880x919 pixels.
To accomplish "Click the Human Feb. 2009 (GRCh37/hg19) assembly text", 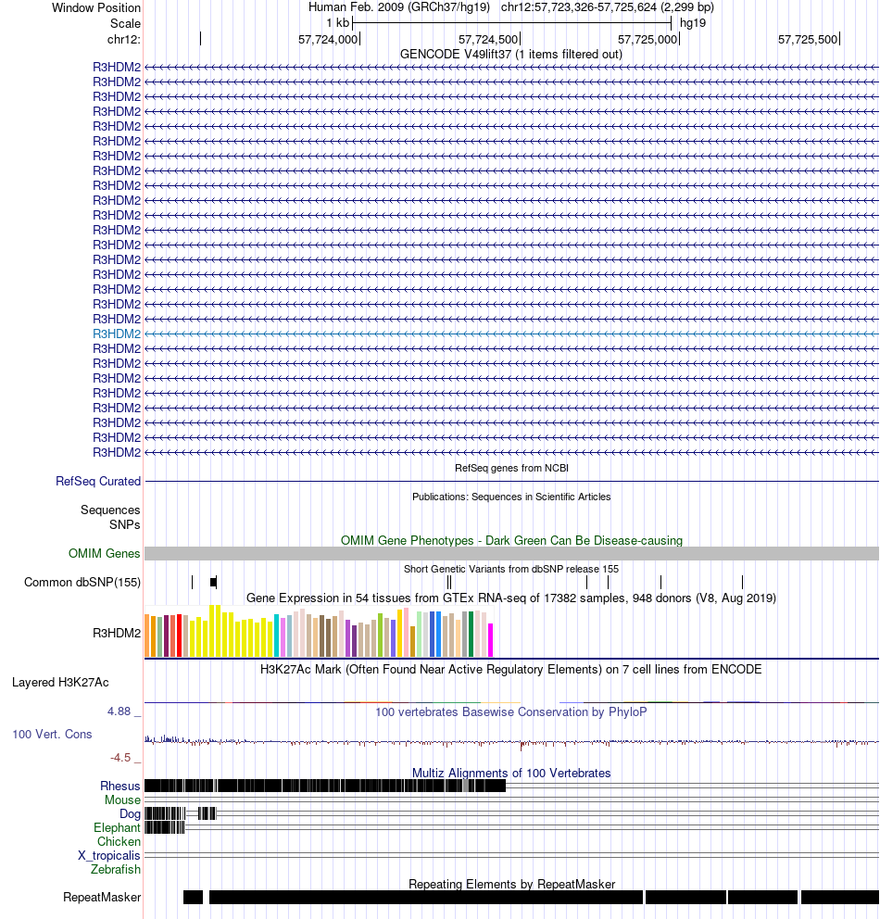I will coord(399,7).
